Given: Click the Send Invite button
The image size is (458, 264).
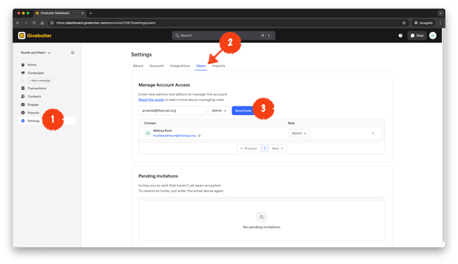Looking at the screenshot, I should 243,110.
